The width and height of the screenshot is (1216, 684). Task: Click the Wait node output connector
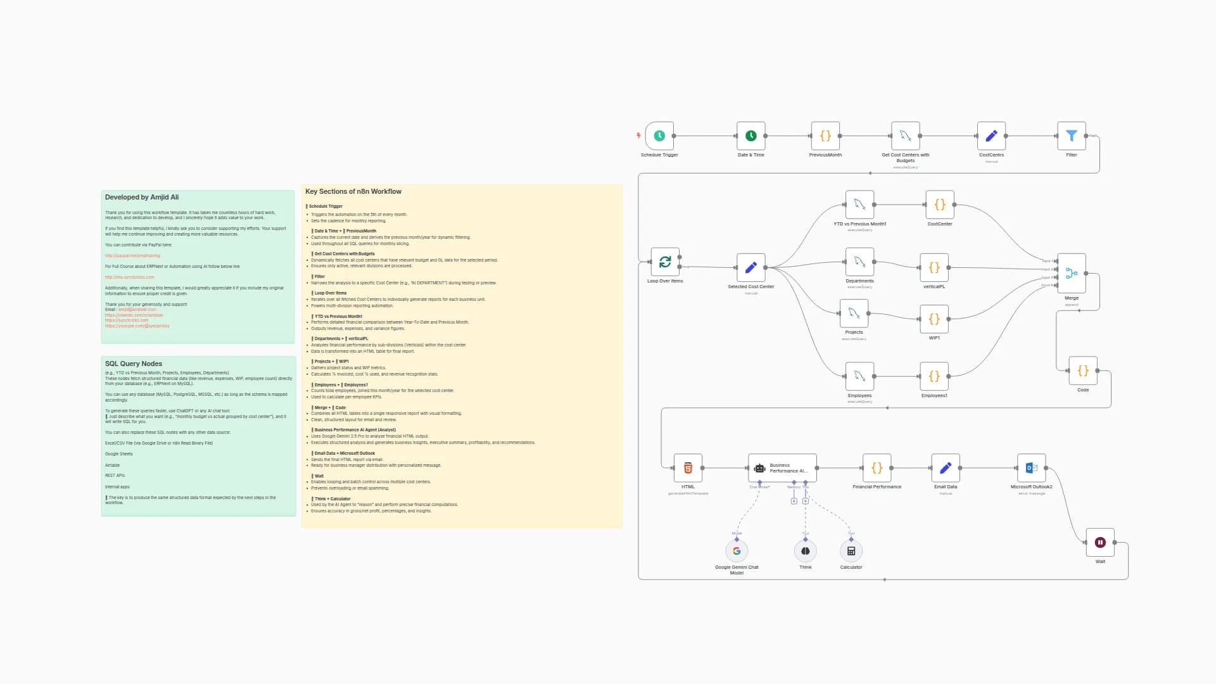[1115, 543]
